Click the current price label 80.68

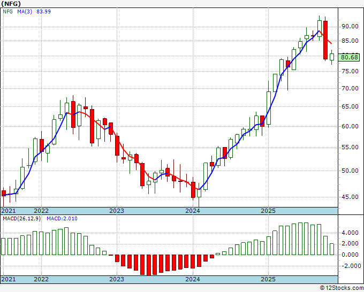point(350,57)
